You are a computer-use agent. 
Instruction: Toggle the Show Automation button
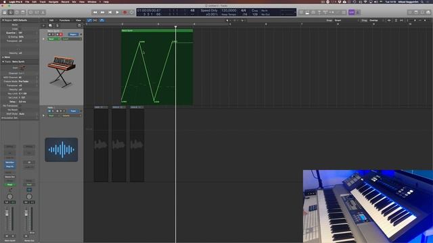tap(89, 20)
